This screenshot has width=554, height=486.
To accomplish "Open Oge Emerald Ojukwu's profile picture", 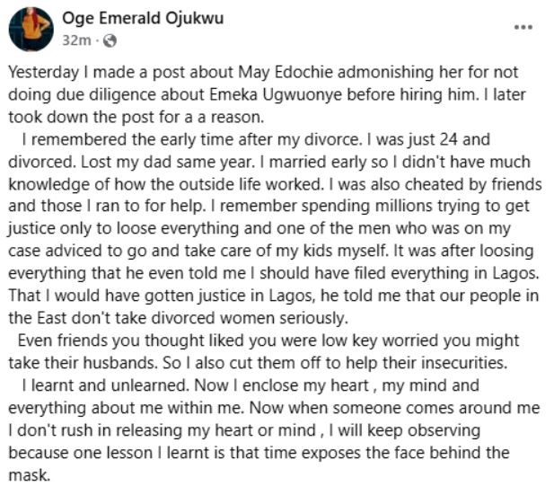I will [31, 31].
